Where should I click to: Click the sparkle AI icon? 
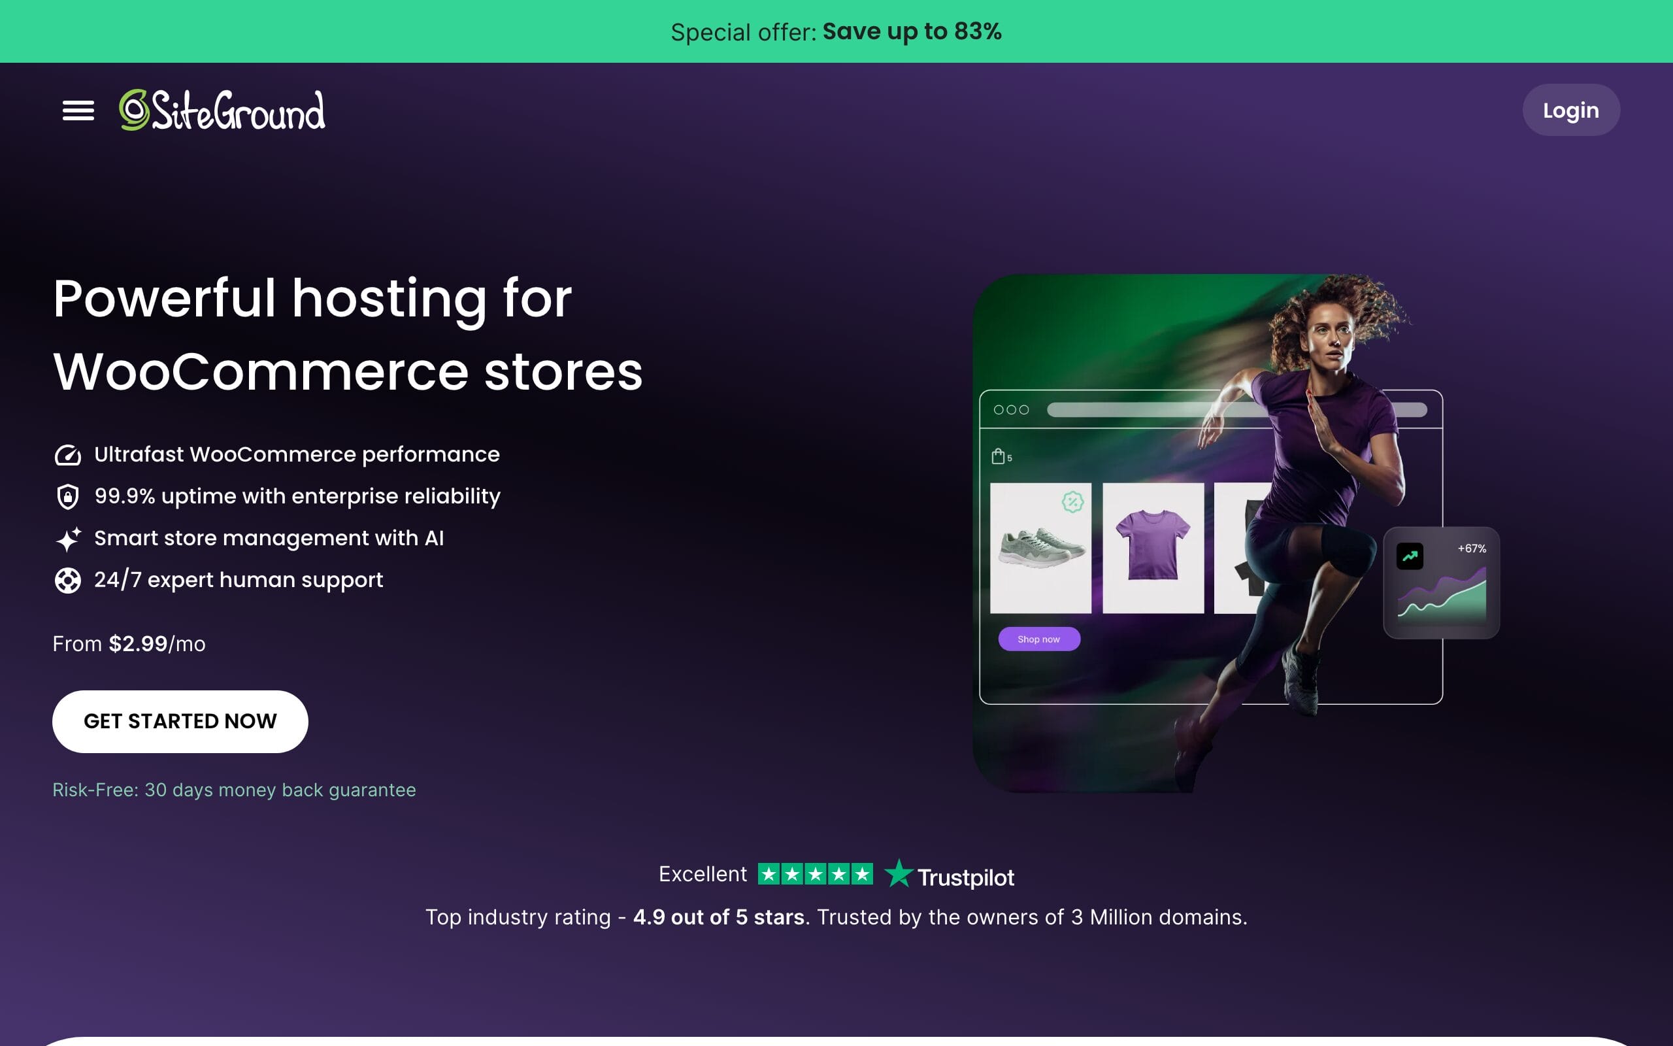click(68, 539)
